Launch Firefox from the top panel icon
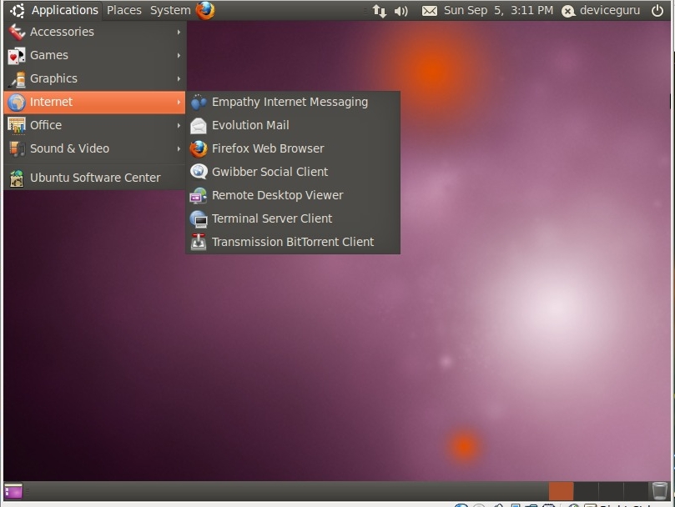The image size is (675, 507). pos(205,10)
